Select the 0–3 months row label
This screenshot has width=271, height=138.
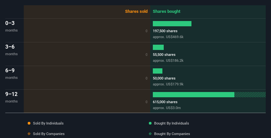pyautogui.click(x=12, y=26)
